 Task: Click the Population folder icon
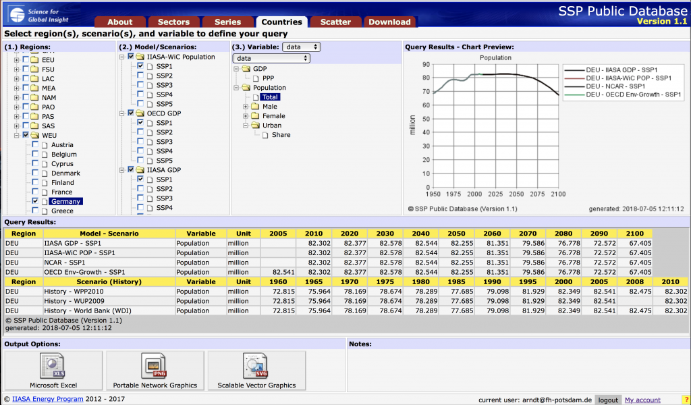pyautogui.click(x=246, y=88)
